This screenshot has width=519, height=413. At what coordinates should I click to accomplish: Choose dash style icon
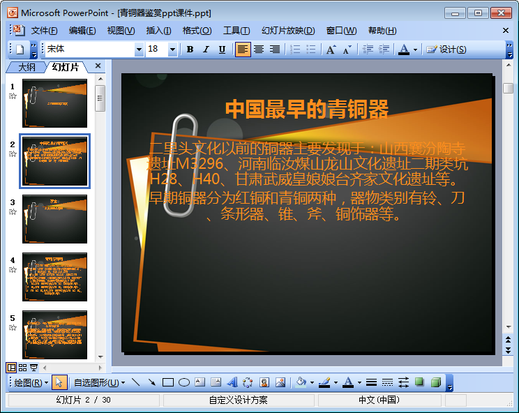coord(387,382)
